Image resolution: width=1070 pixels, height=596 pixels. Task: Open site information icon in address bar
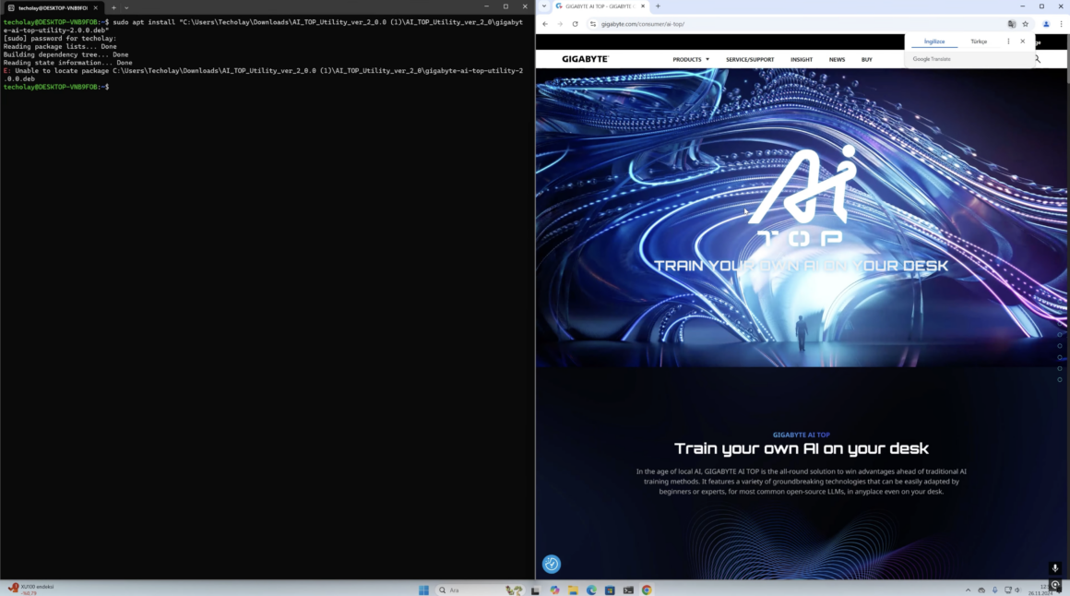pyautogui.click(x=593, y=24)
